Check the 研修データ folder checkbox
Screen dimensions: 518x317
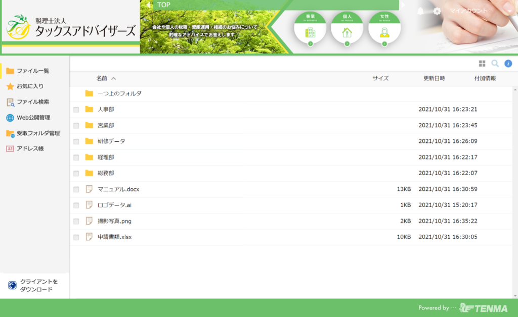tap(76, 141)
